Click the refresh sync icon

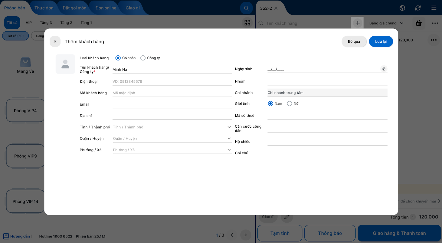(x=418, y=8)
